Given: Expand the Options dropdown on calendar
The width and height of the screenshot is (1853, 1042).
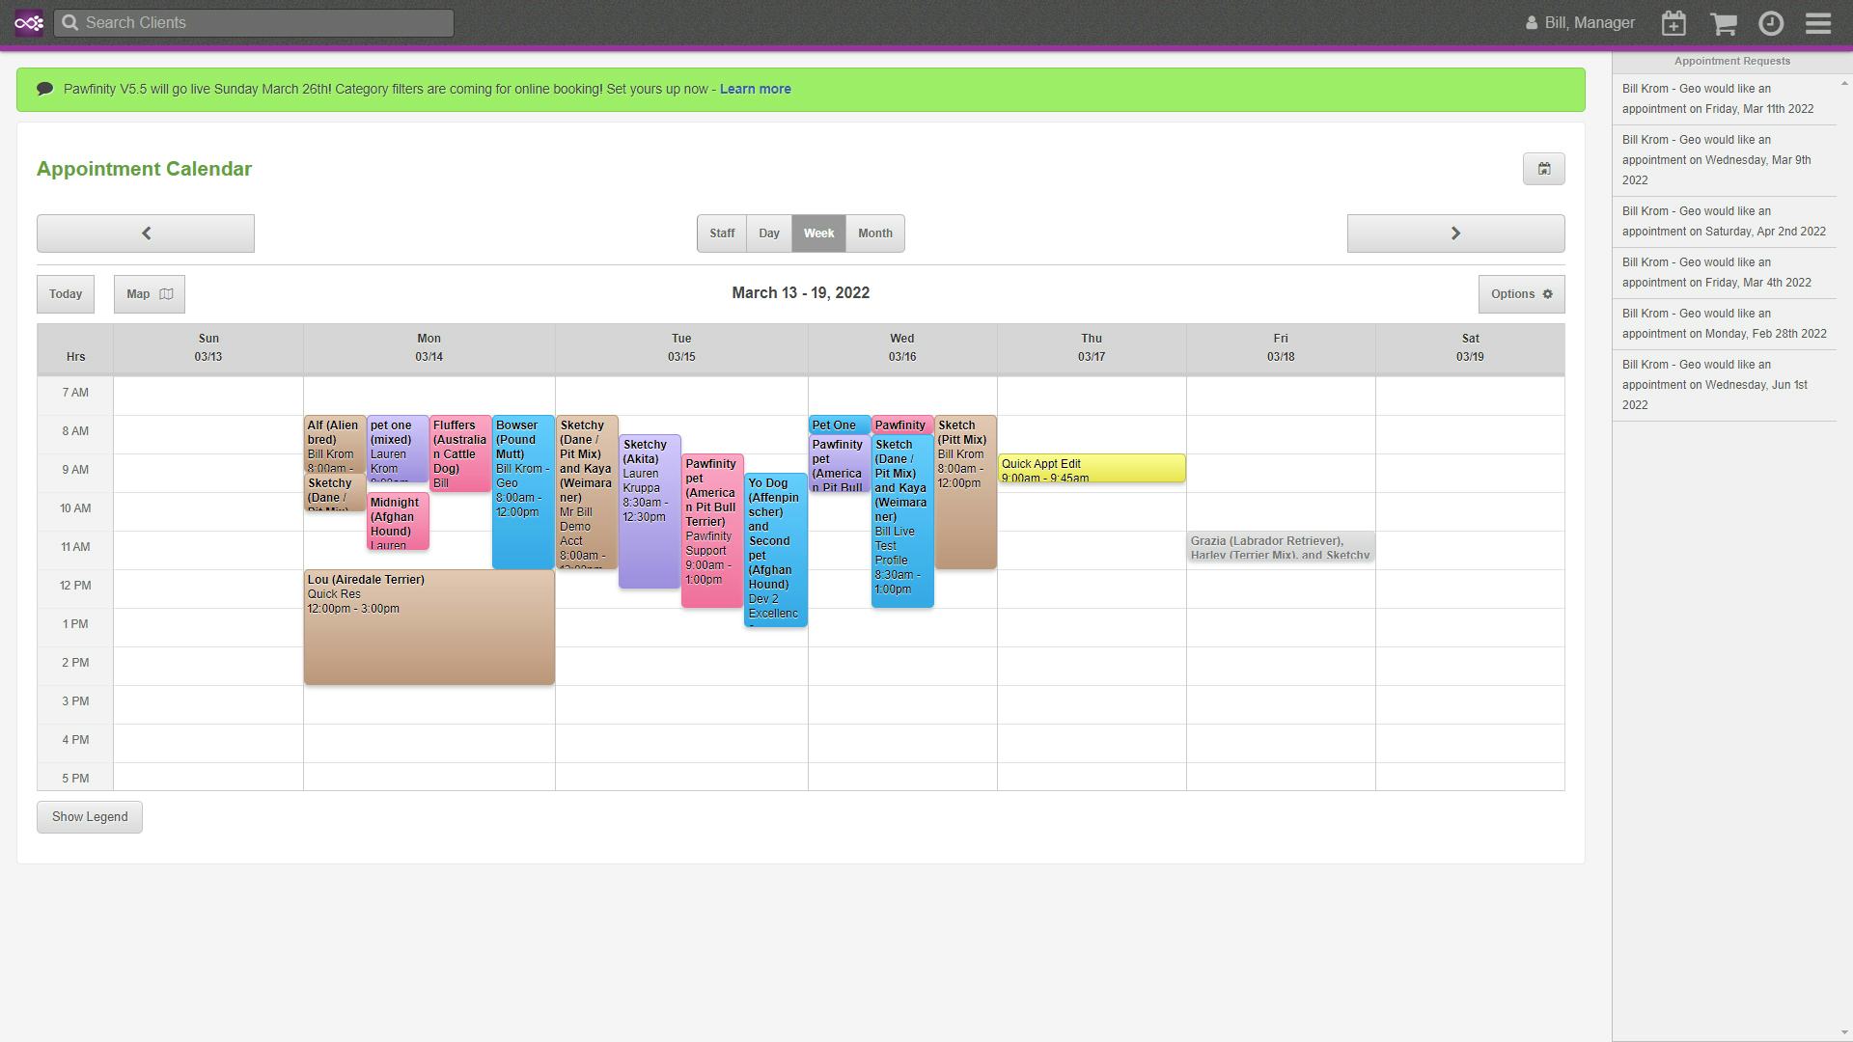Looking at the screenshot, I should 1522,294.
